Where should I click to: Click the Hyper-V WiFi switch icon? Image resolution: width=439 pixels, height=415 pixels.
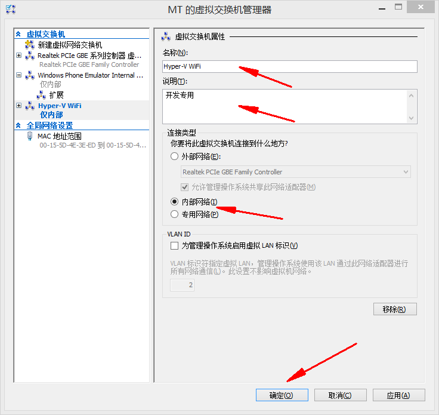30,106
